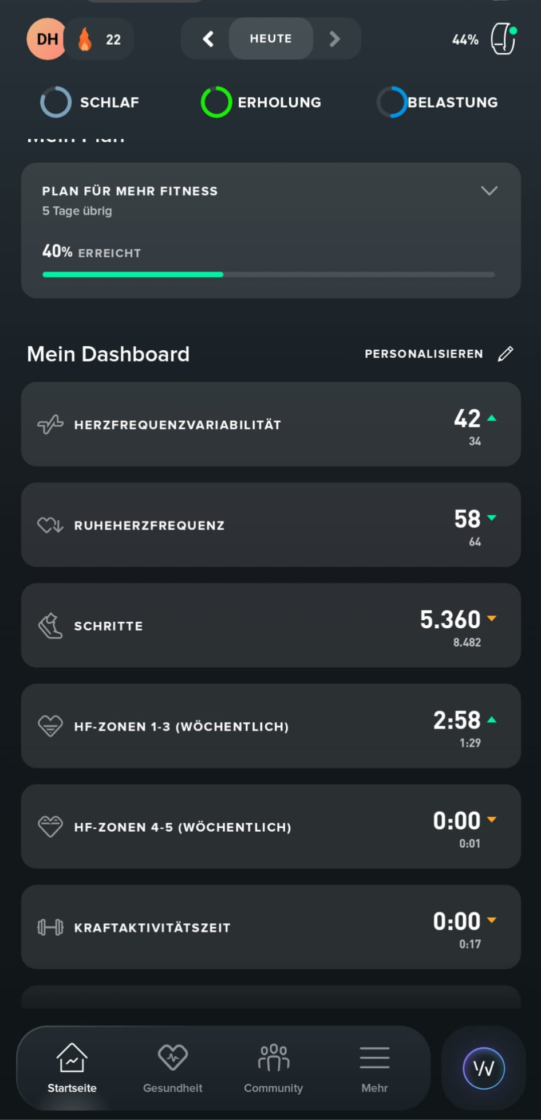Tap the Schritte shoe icon
The image size is (541, 1120).
coord(50,625)
